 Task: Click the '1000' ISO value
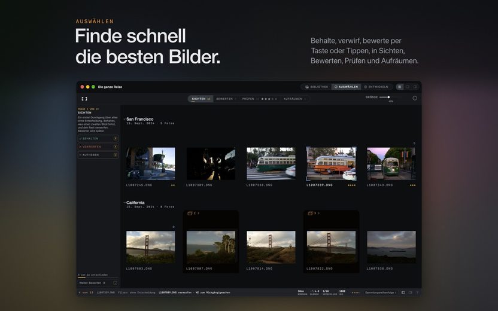(x=342, y=291)
